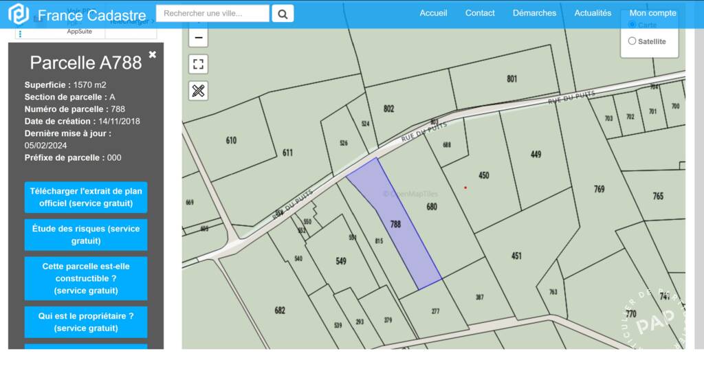Select parcel 277 on the map
This screenshot has height=371, width=704.
point(435,311)
